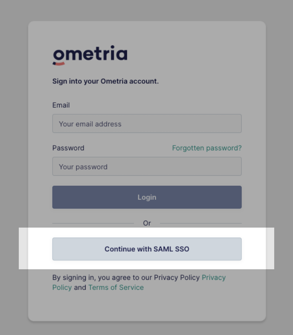293x335 pixels.
Task: Click the Sign into your Ometria account heading
Action: coord(106,81)
